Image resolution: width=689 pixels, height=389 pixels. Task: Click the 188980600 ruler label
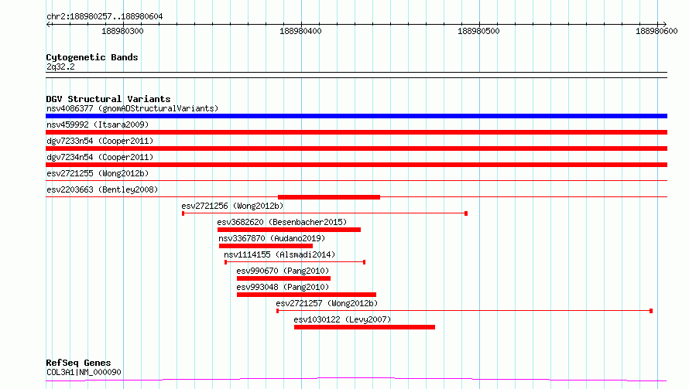click(656, 31)
